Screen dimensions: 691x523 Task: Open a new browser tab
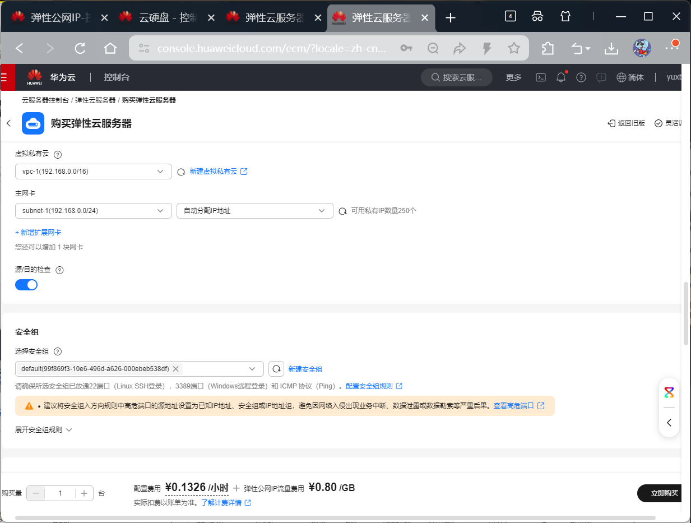451,18
